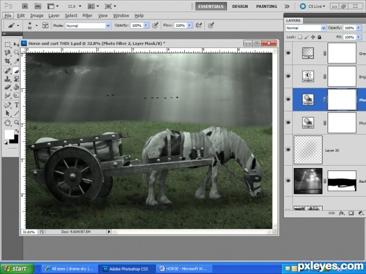Screen dimensions: 366x274
Task: Select the Paint Bucket tool
Action: [x=16, y=87]
